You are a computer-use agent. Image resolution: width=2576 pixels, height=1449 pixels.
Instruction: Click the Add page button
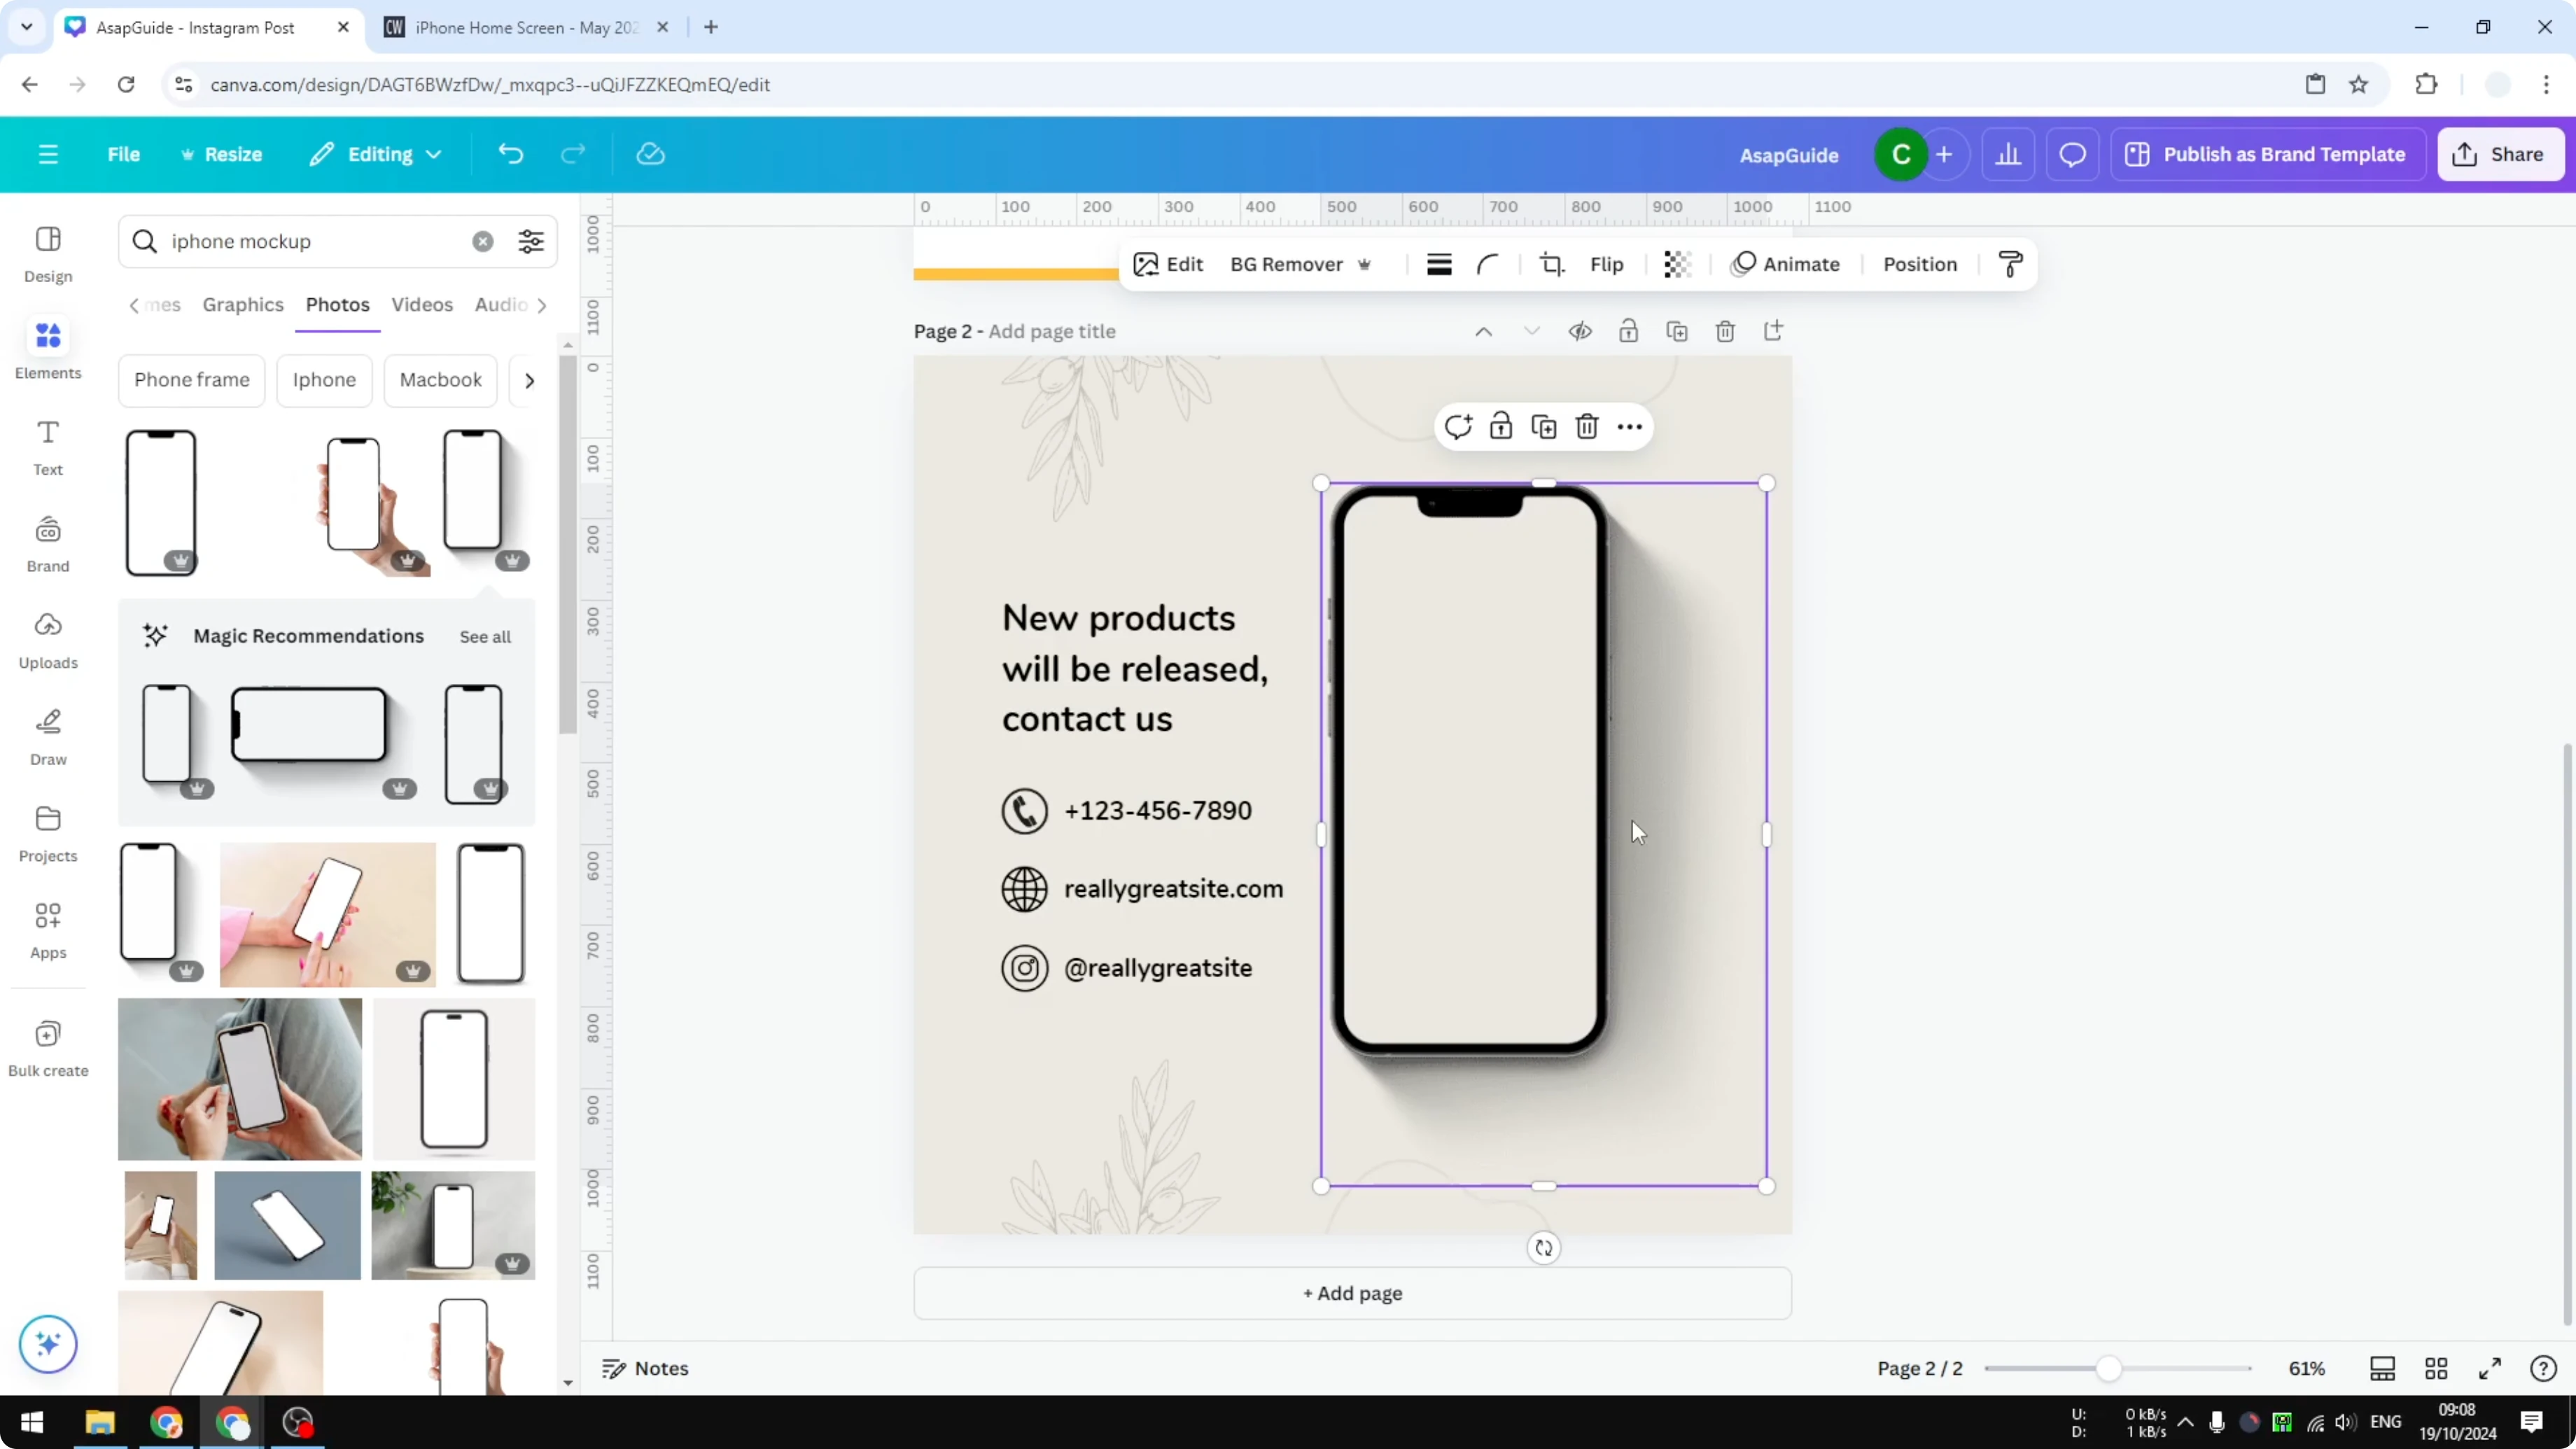(x=1351, y=1293)
